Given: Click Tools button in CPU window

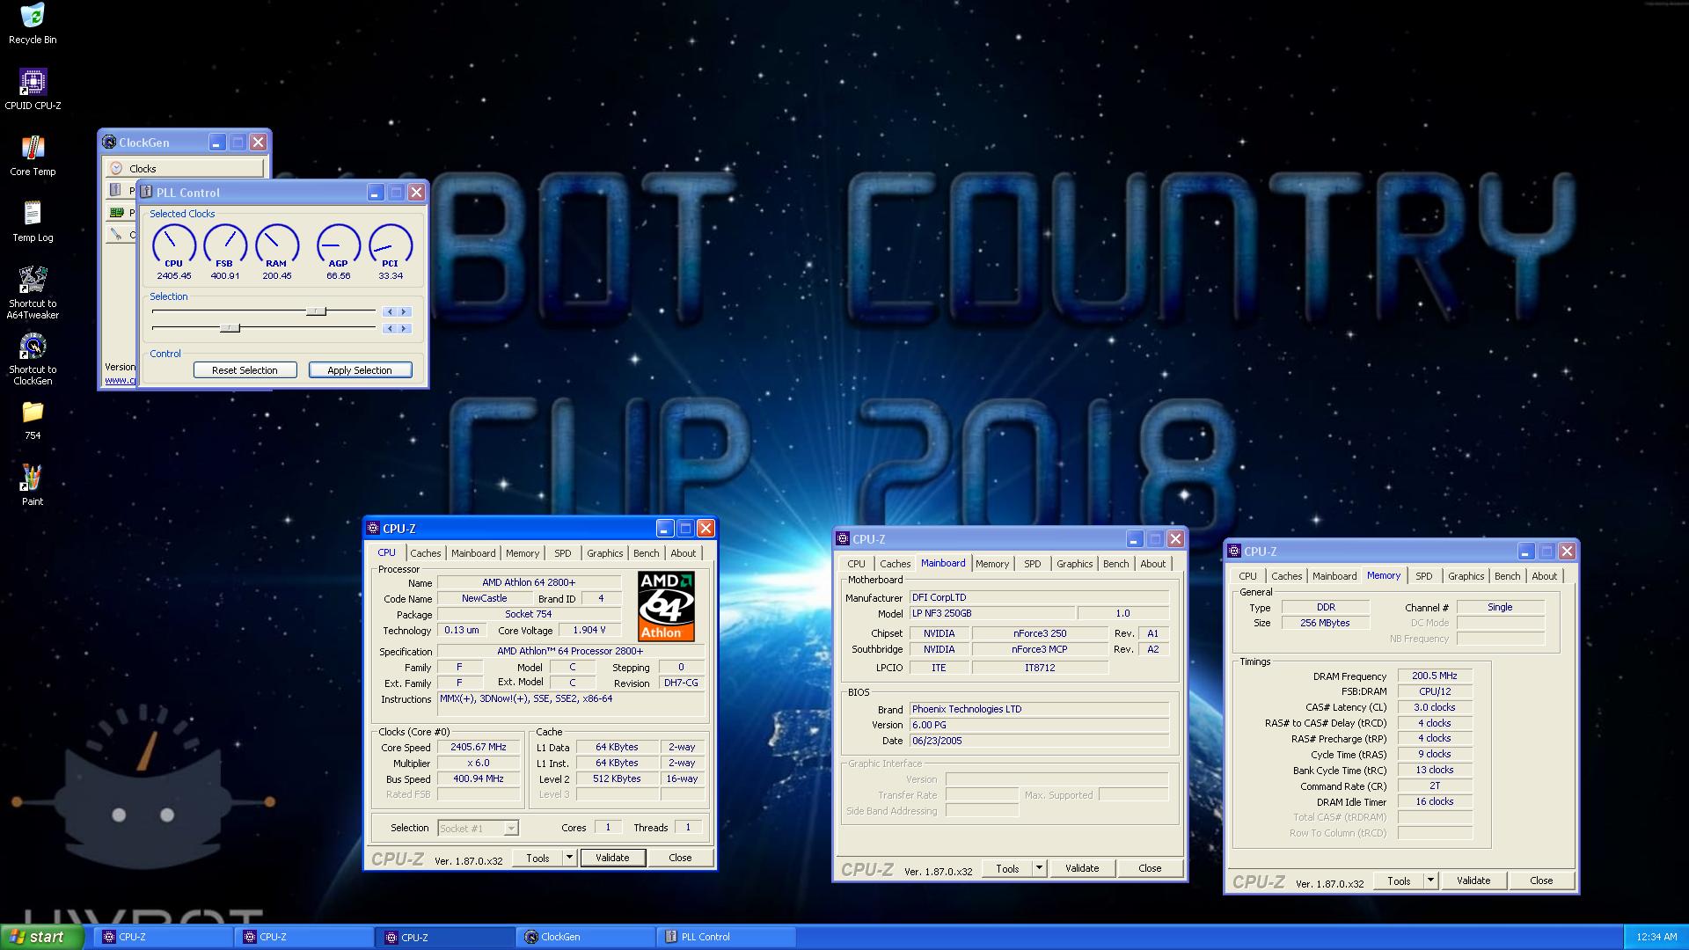Looking at the screenshot, I should click(538, 858).
